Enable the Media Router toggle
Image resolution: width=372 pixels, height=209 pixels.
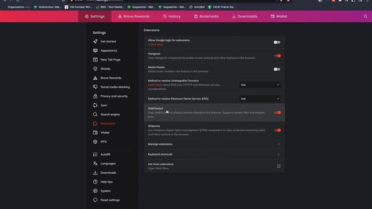(x=277, y=69)
